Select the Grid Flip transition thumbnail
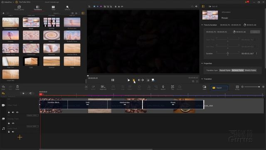This screenshot has height=150, width=266. [52, 22]
